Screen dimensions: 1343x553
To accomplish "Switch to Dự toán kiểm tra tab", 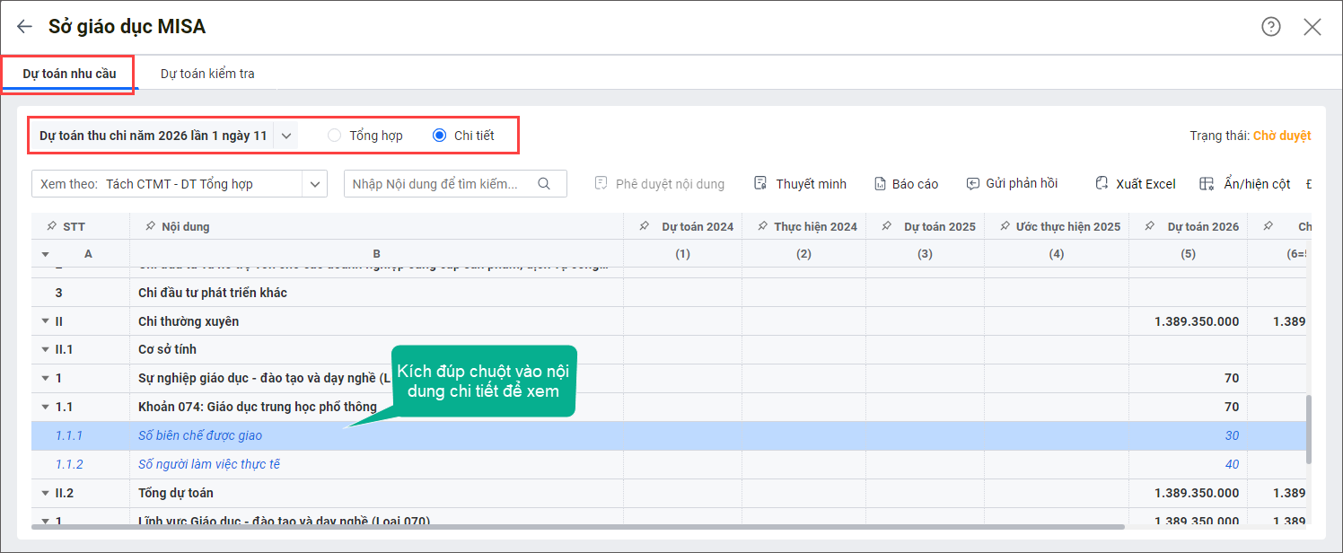I will [x=207, y=74].
